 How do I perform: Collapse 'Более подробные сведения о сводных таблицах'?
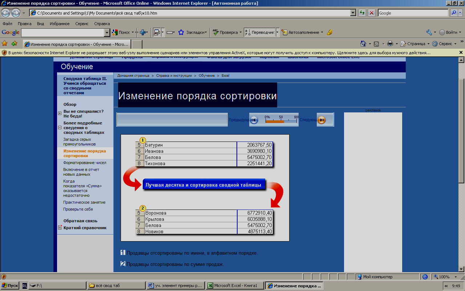coord(60,128)
